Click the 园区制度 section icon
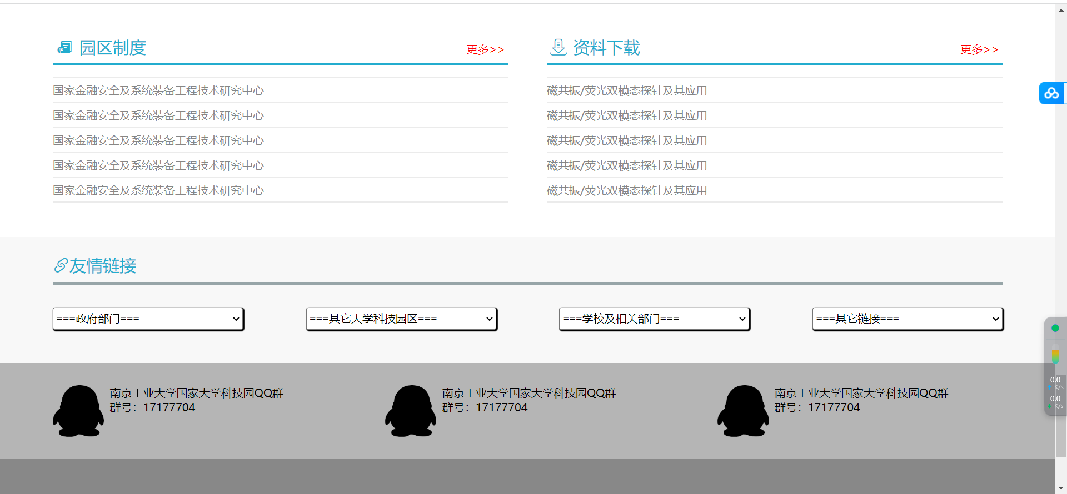 coord(64,48)
